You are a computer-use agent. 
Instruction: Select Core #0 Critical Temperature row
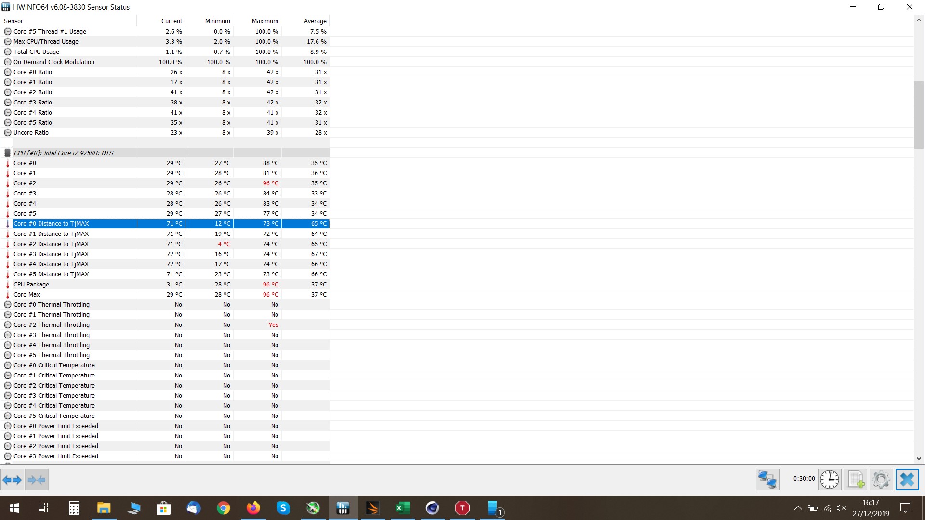coord(166,365)
